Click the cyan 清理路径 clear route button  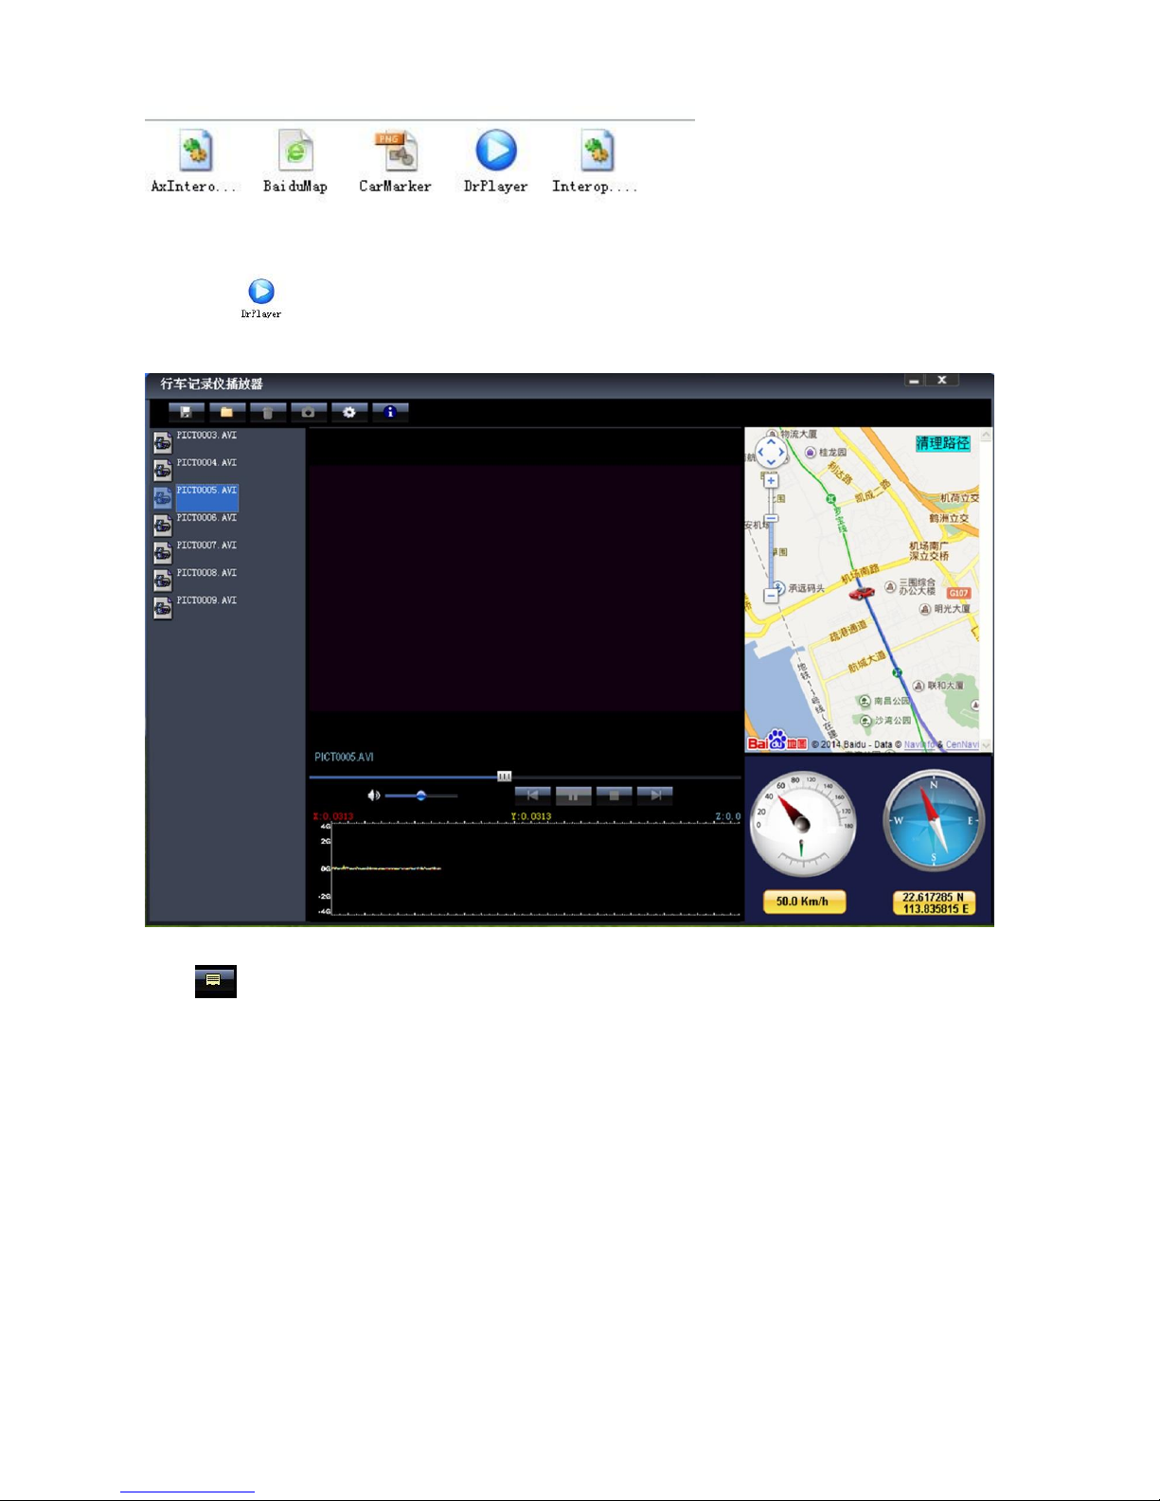[x=943, y=443]
